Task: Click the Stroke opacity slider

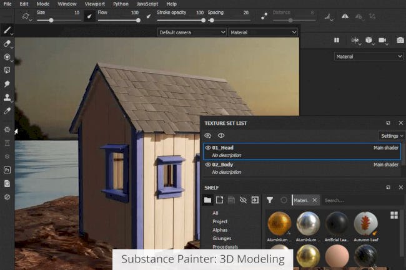Action: click(181, 20)
